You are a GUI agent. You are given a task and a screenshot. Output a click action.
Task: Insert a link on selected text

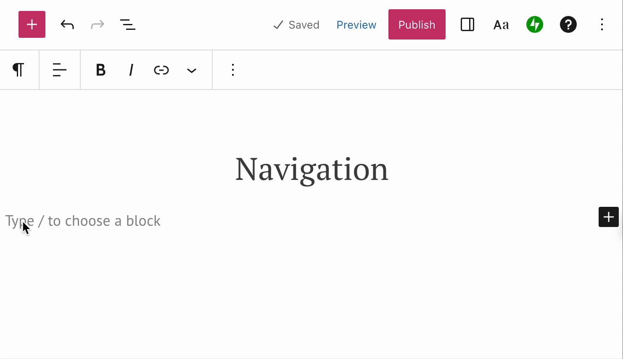click(x=161, y=70)
